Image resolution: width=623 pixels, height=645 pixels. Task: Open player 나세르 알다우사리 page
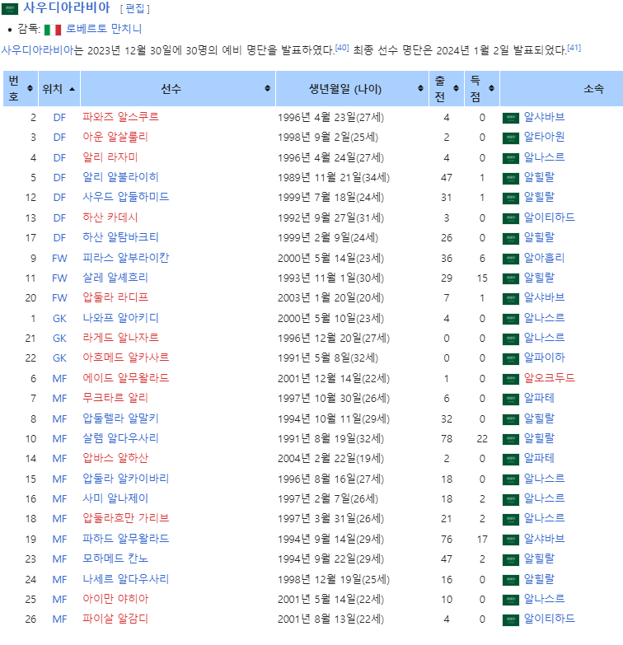coord(126,579)
